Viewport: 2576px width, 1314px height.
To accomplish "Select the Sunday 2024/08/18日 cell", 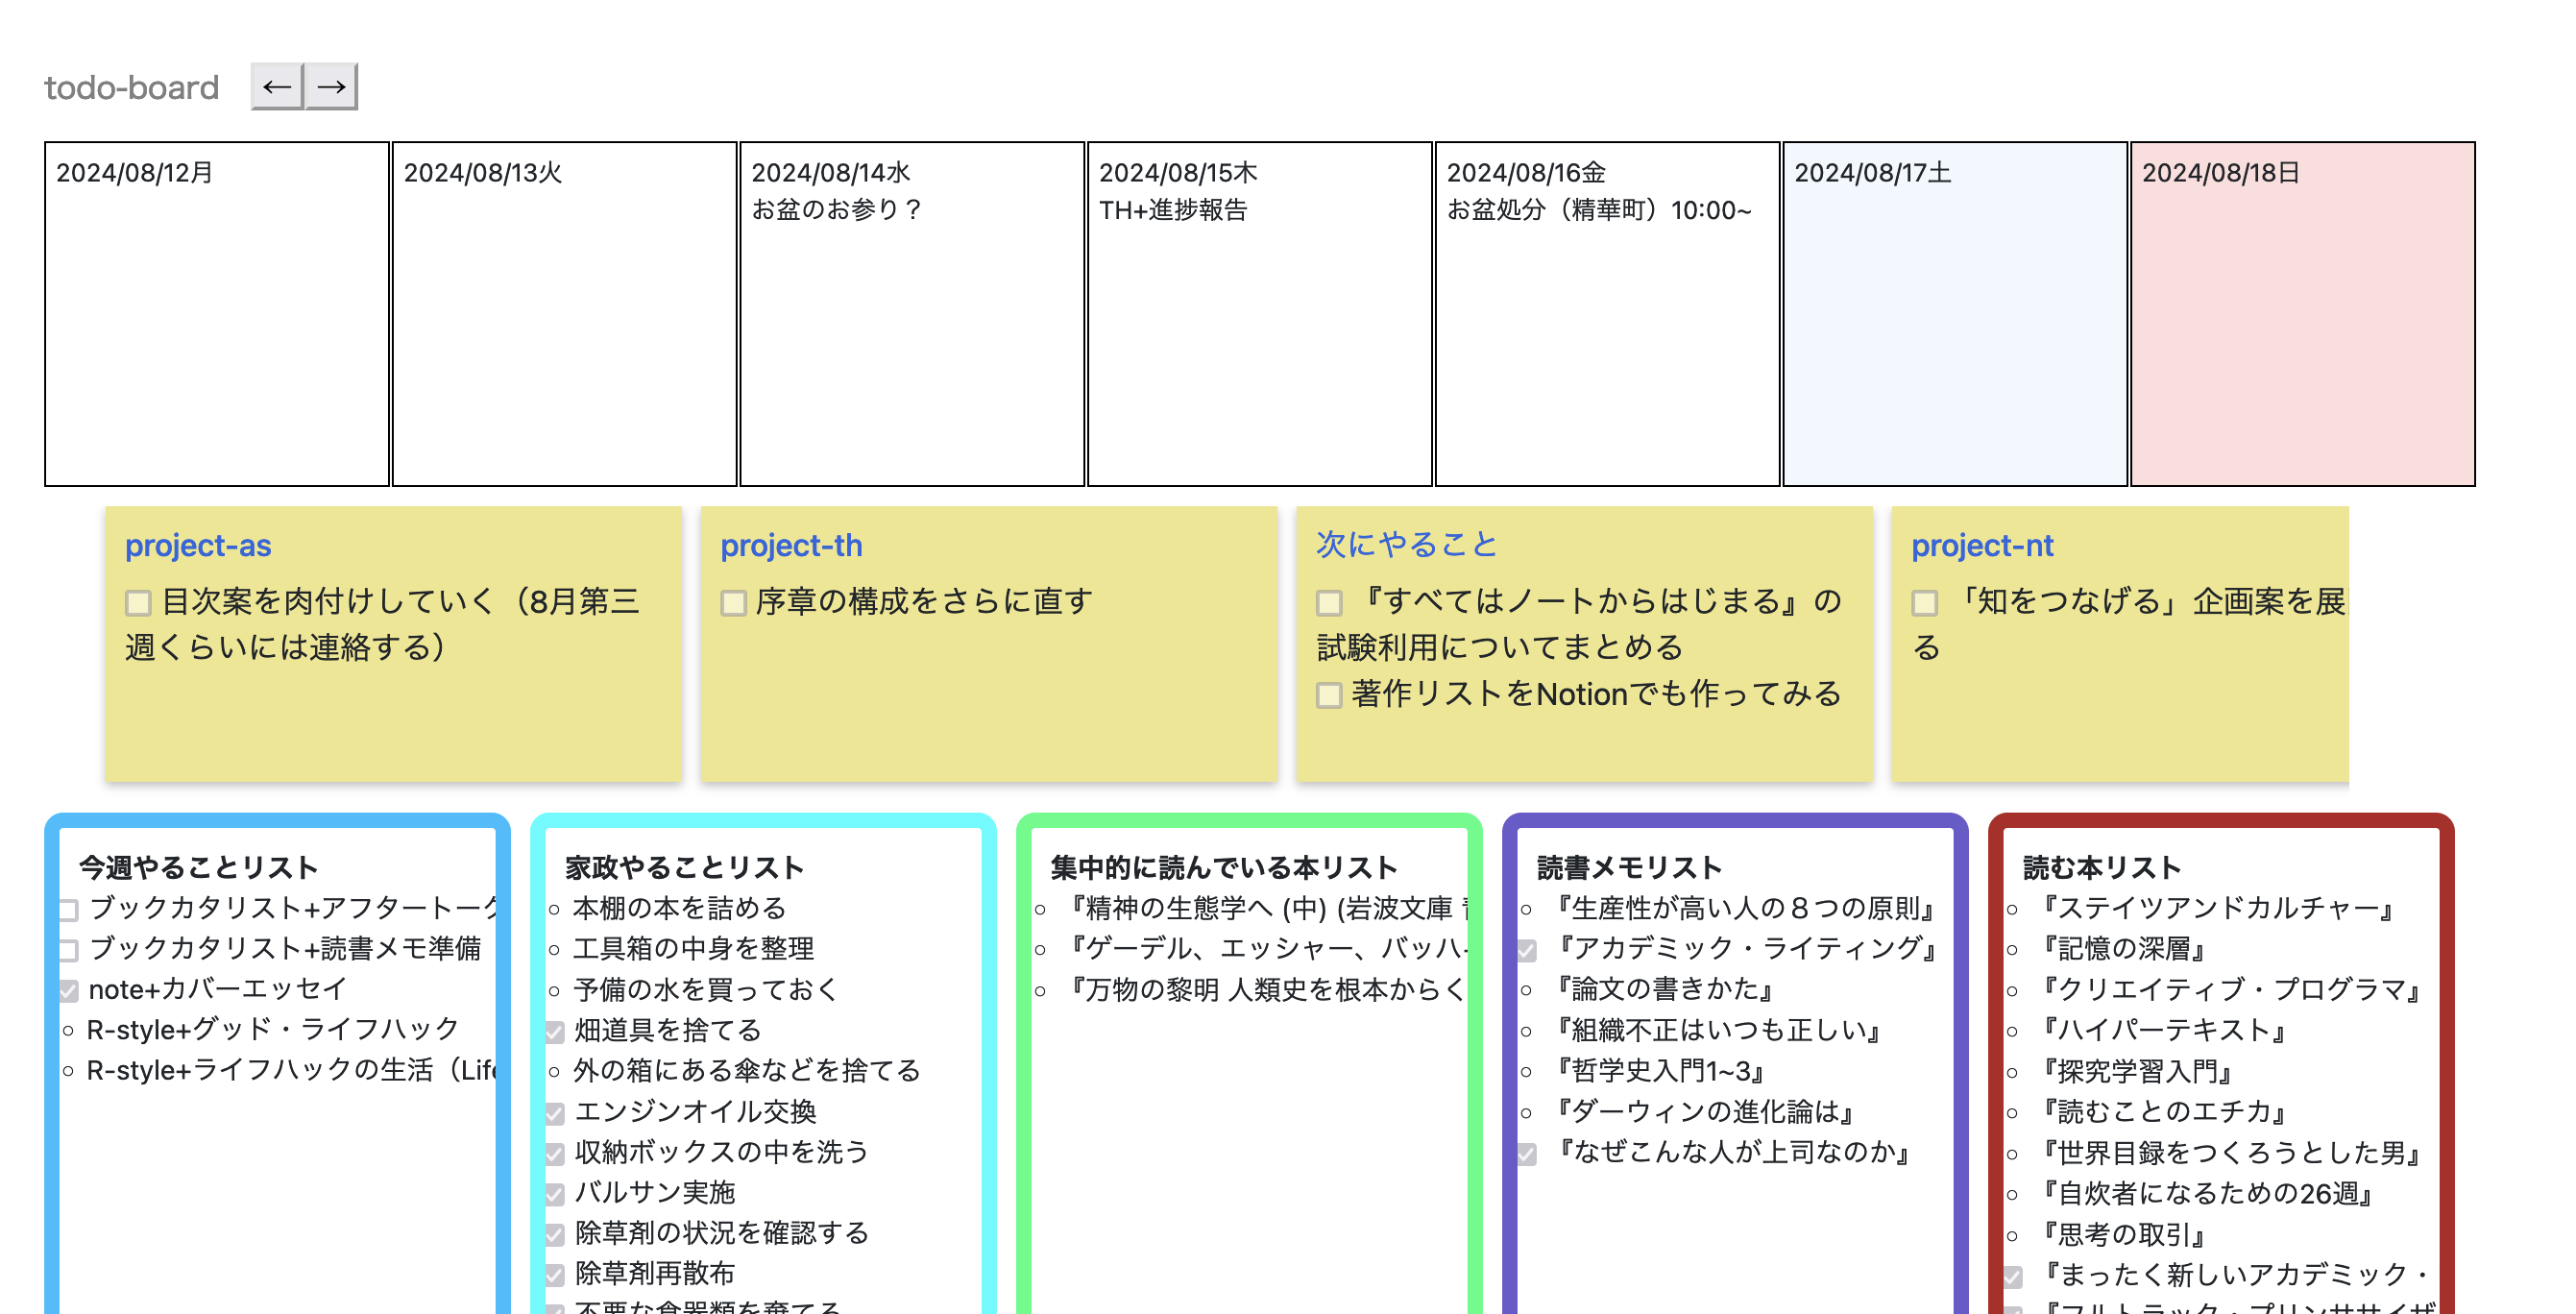I will [x=2302, y=314].
